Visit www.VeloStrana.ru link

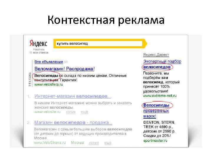[x=50, y=143]
